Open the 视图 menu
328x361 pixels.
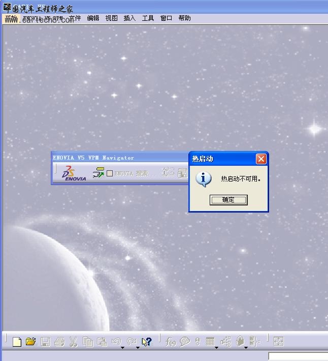tap(112, 18)
